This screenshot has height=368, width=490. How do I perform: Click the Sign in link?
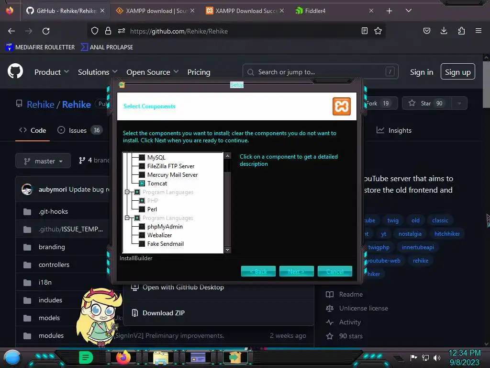[422, 72]
